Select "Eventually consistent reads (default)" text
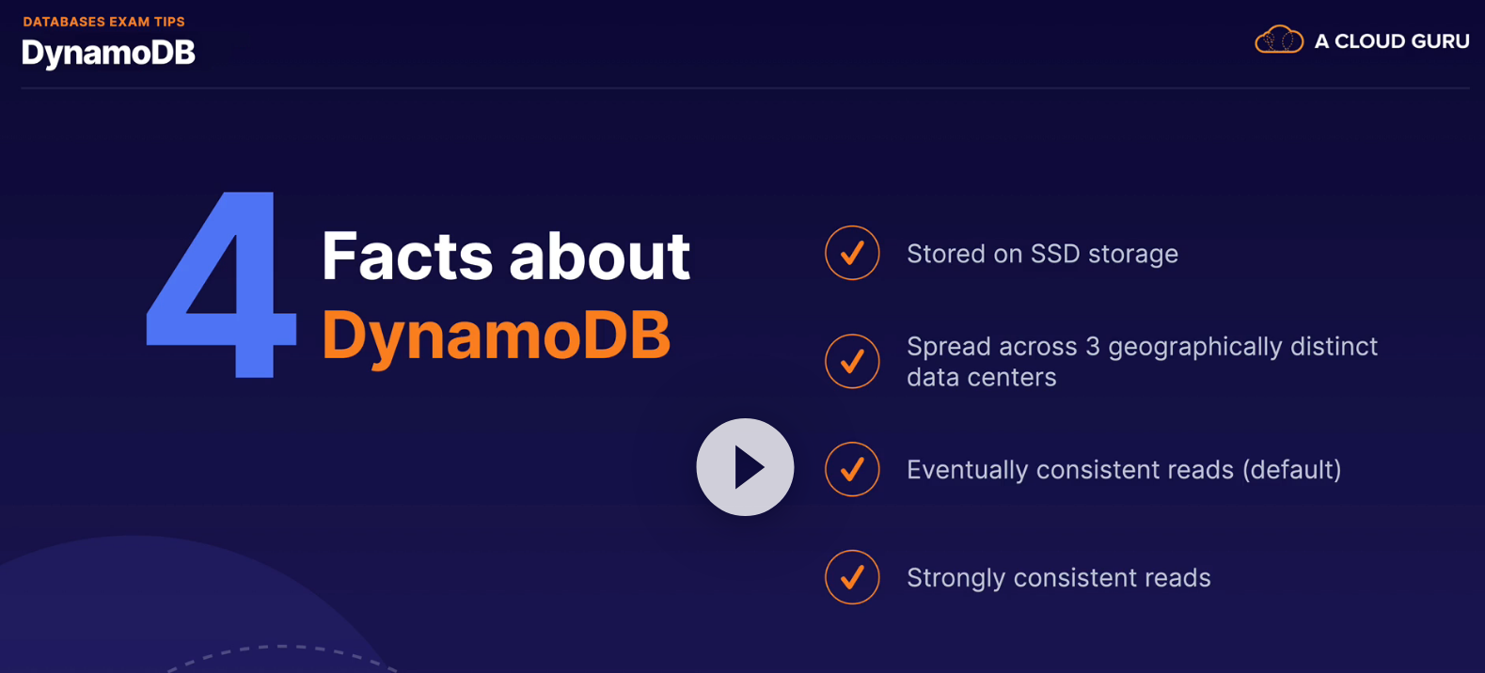The image size is (1485, 673). (x=1123, y=469)
